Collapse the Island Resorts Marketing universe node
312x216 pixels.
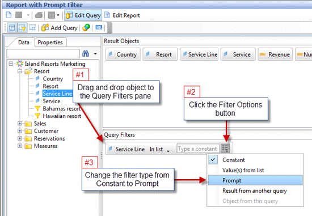(11, 63)
